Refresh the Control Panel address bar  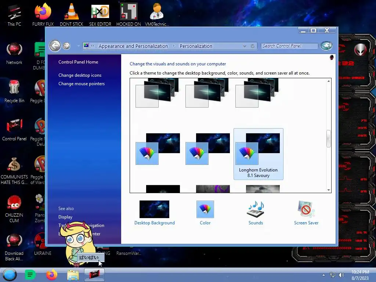253,46
